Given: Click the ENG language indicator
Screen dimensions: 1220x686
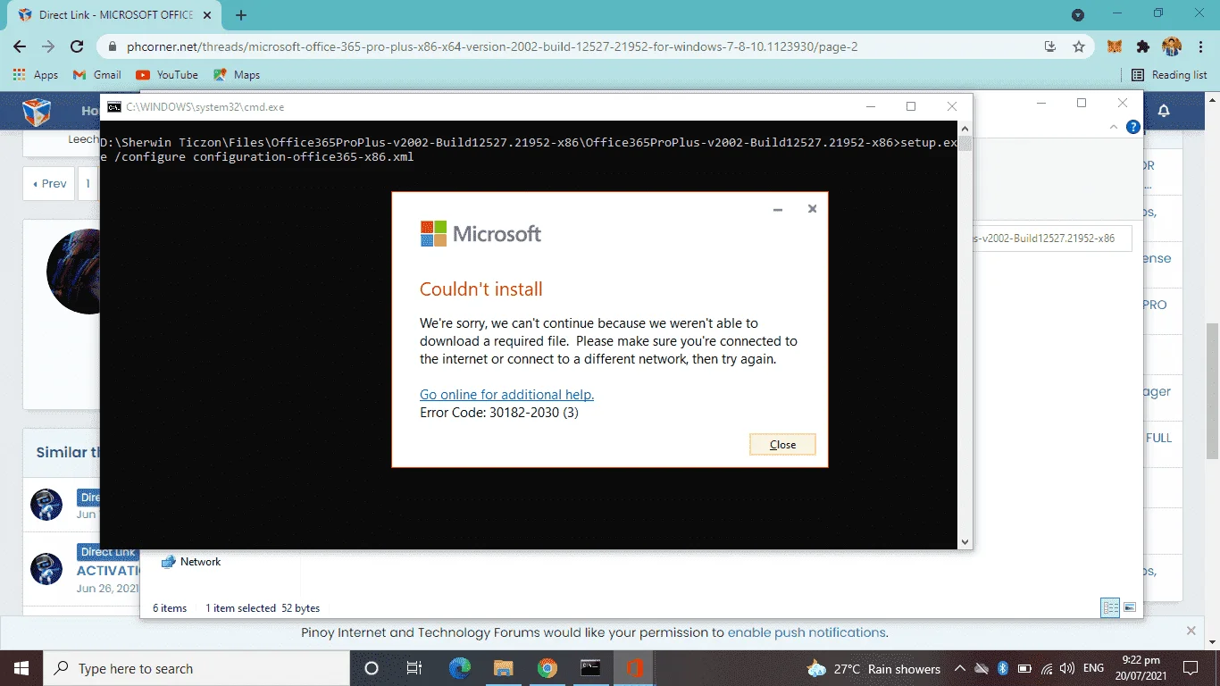Looking at the screenshot, I should point(1093,668).
